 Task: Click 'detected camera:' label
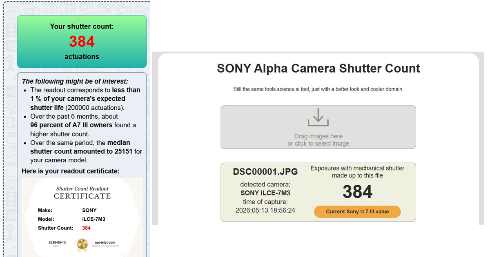click(265, 184)
